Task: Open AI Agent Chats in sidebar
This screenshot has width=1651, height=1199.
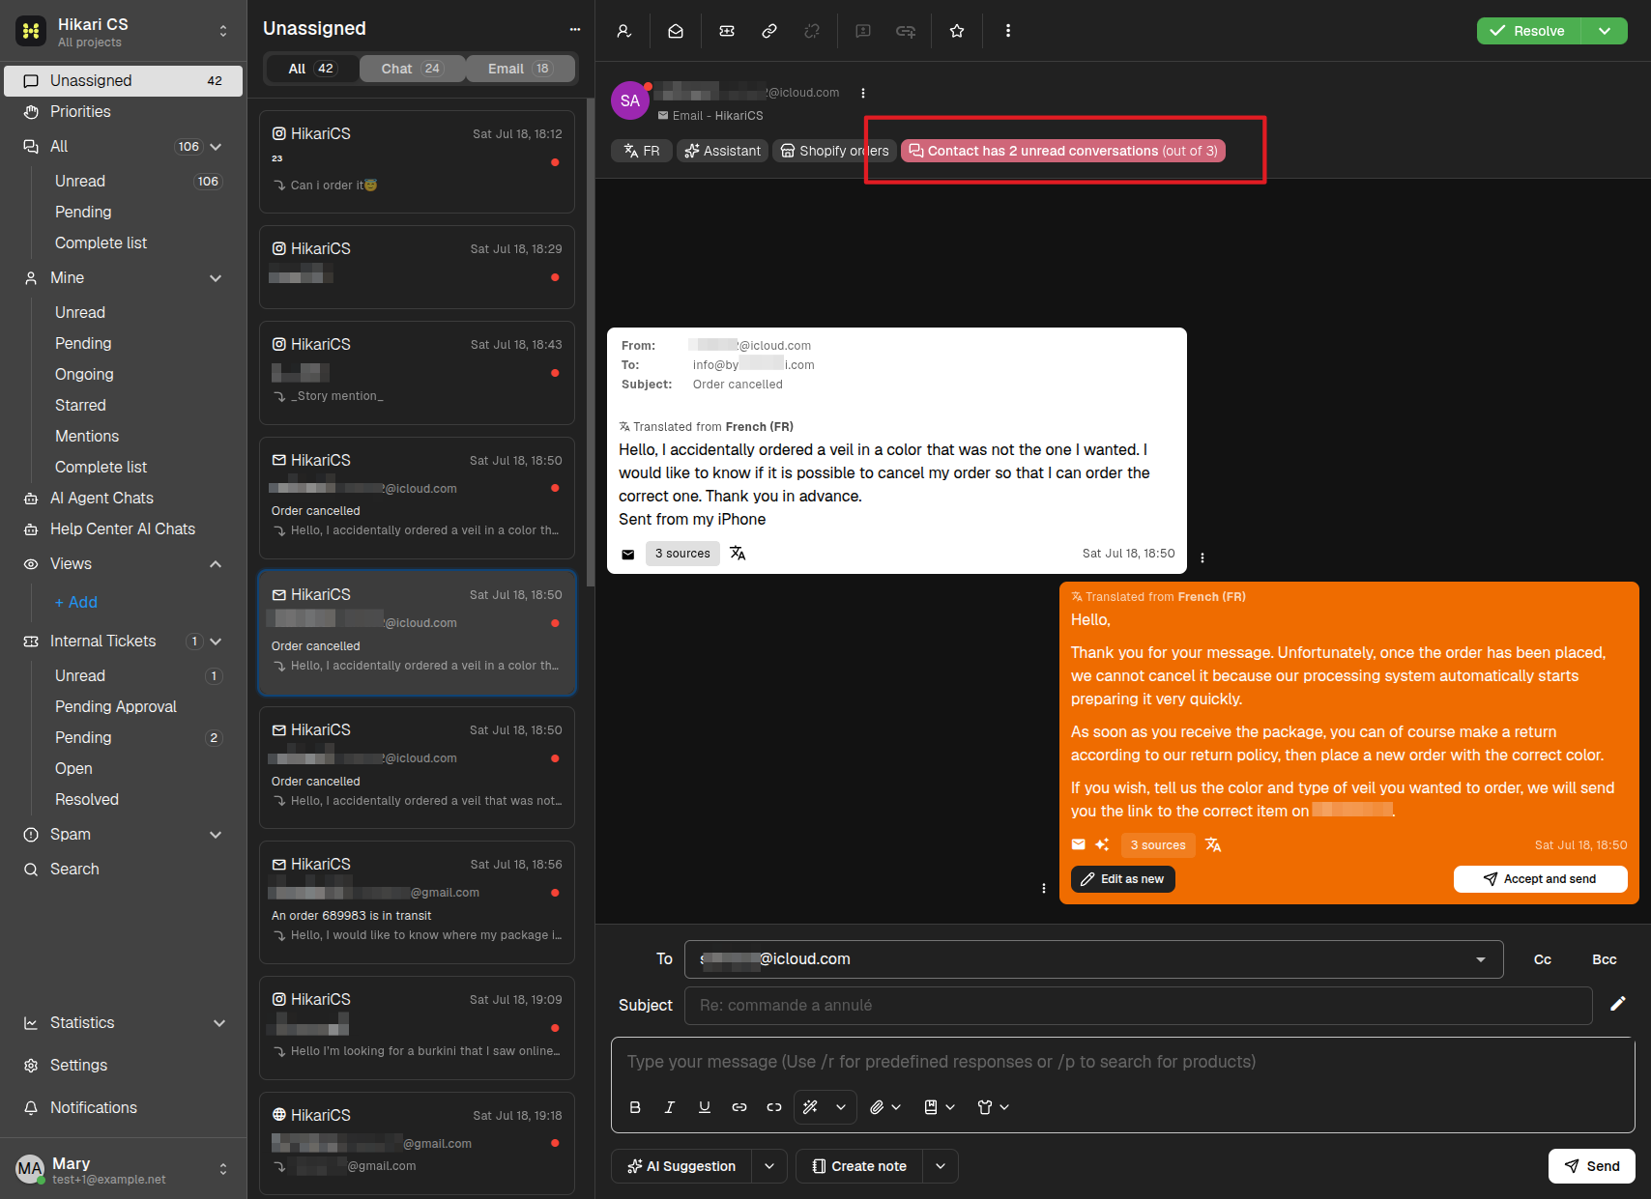Action: tap(124, 499)
